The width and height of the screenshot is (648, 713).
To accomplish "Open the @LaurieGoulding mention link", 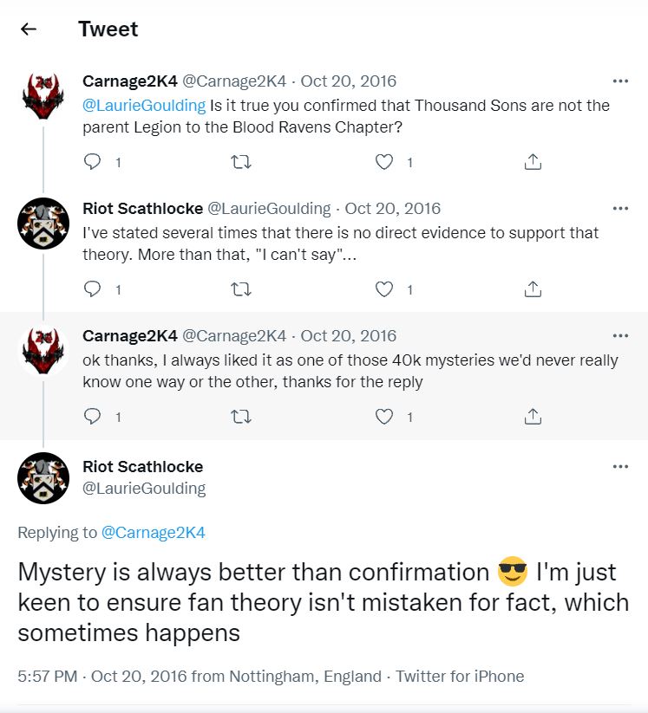I will tap(144, 106).
